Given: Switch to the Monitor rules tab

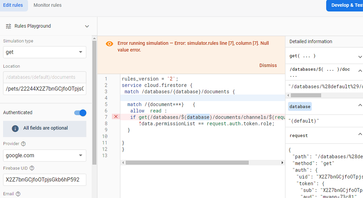Looking at the screenshot, I should tap(47, 5).
